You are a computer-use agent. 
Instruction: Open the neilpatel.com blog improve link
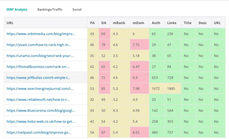coord(39,132)
